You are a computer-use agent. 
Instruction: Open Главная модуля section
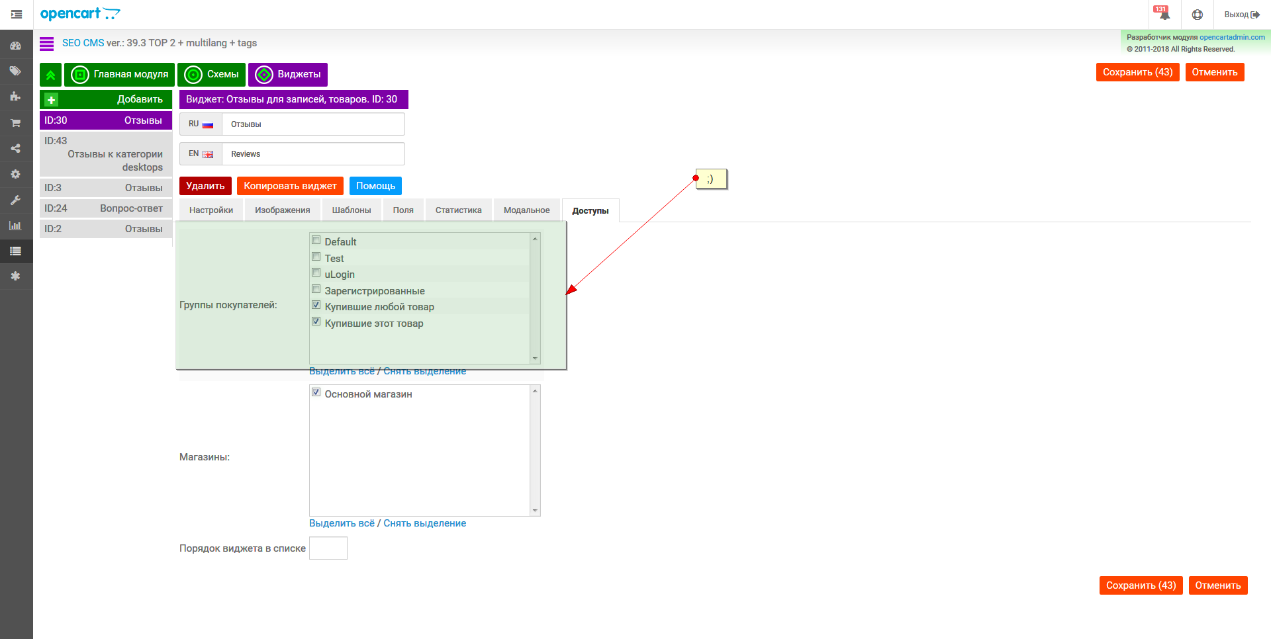(120, 75)
